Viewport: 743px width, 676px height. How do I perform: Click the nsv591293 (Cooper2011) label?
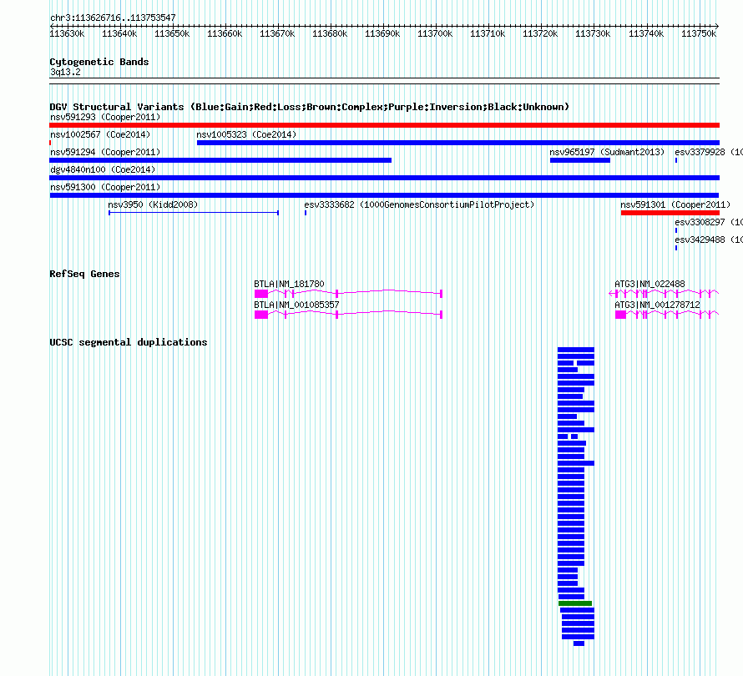[x=105, y=117]
